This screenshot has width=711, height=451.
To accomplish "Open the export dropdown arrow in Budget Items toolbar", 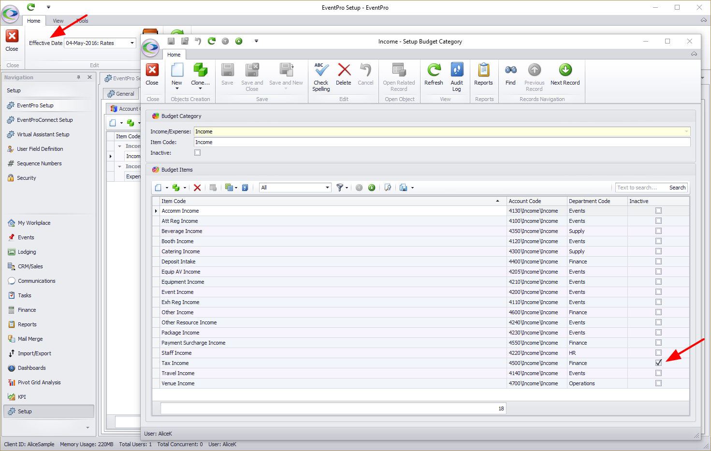I will coord(412,188).
